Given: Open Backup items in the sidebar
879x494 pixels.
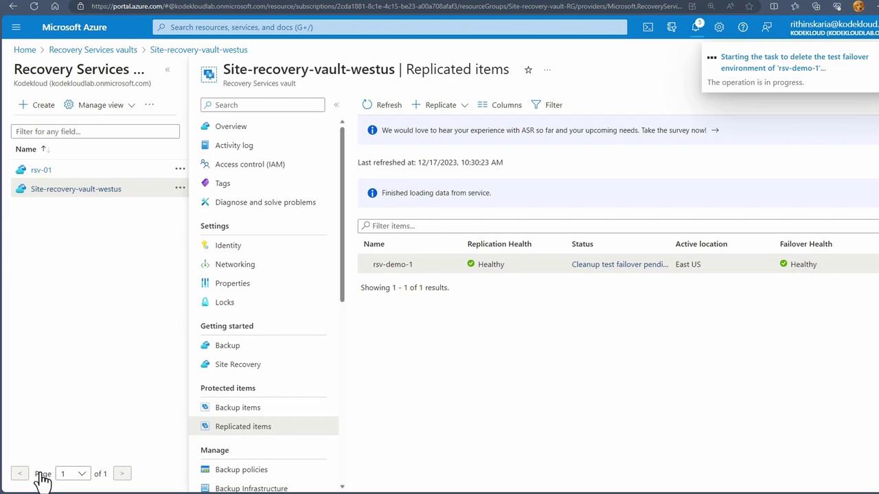Looking at the screenshot, I should 238,408.
